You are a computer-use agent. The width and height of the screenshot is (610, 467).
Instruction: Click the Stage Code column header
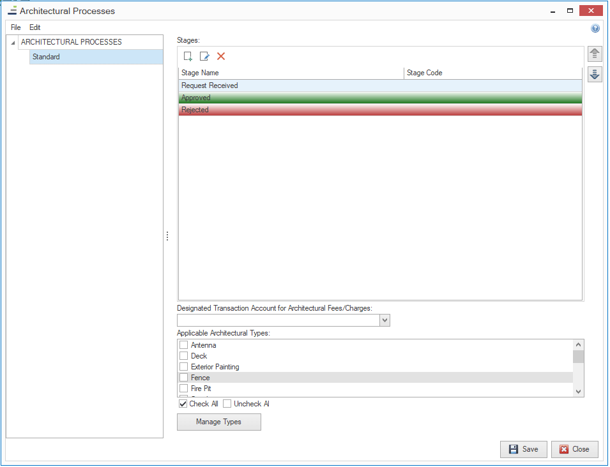[x=493, y=73]
